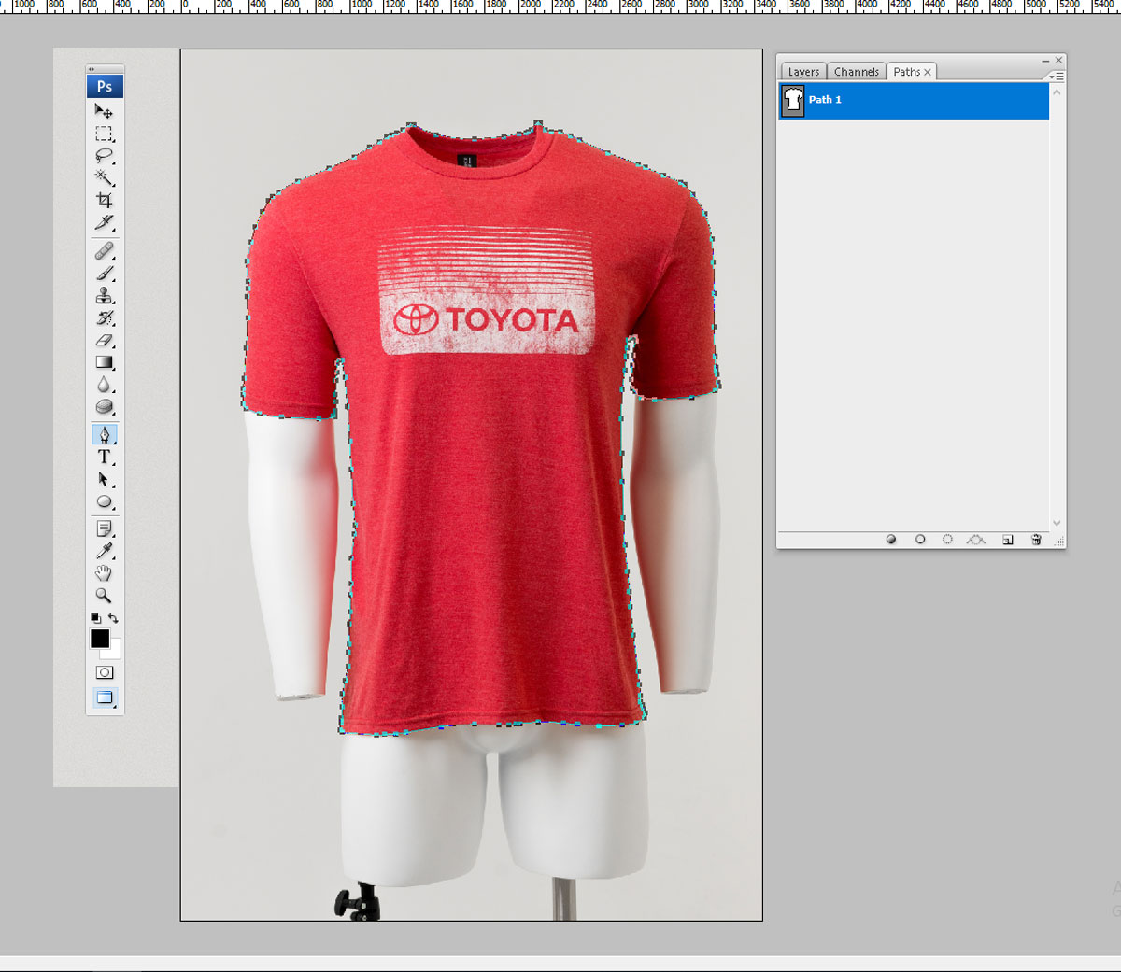
Task: Select the Notes tool
Action: coord(104,529)
